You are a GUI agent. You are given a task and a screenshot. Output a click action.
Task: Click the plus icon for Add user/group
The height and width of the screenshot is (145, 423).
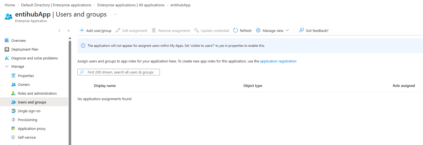pyautogui.click(x=82, y=30)
